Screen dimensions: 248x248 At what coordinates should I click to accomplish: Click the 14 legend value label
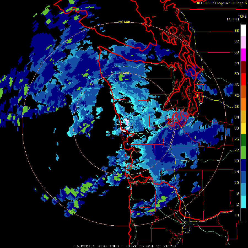[x=237, y=172]
